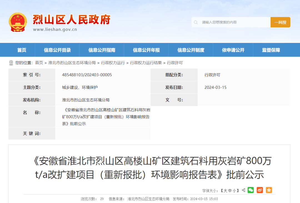Open the 首页 nav menu item
This screenshot has height=203, width=300.
pyautogui.click(x=22, y=50)
